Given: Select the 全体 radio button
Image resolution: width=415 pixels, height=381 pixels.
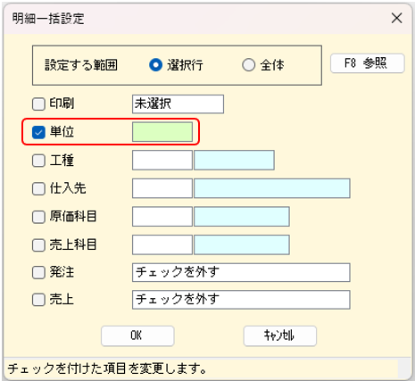Looking at the screenshot, I should [249, 65].
